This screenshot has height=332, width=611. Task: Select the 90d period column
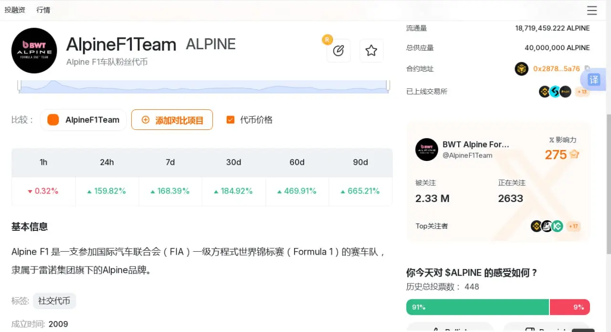point(360,162)
